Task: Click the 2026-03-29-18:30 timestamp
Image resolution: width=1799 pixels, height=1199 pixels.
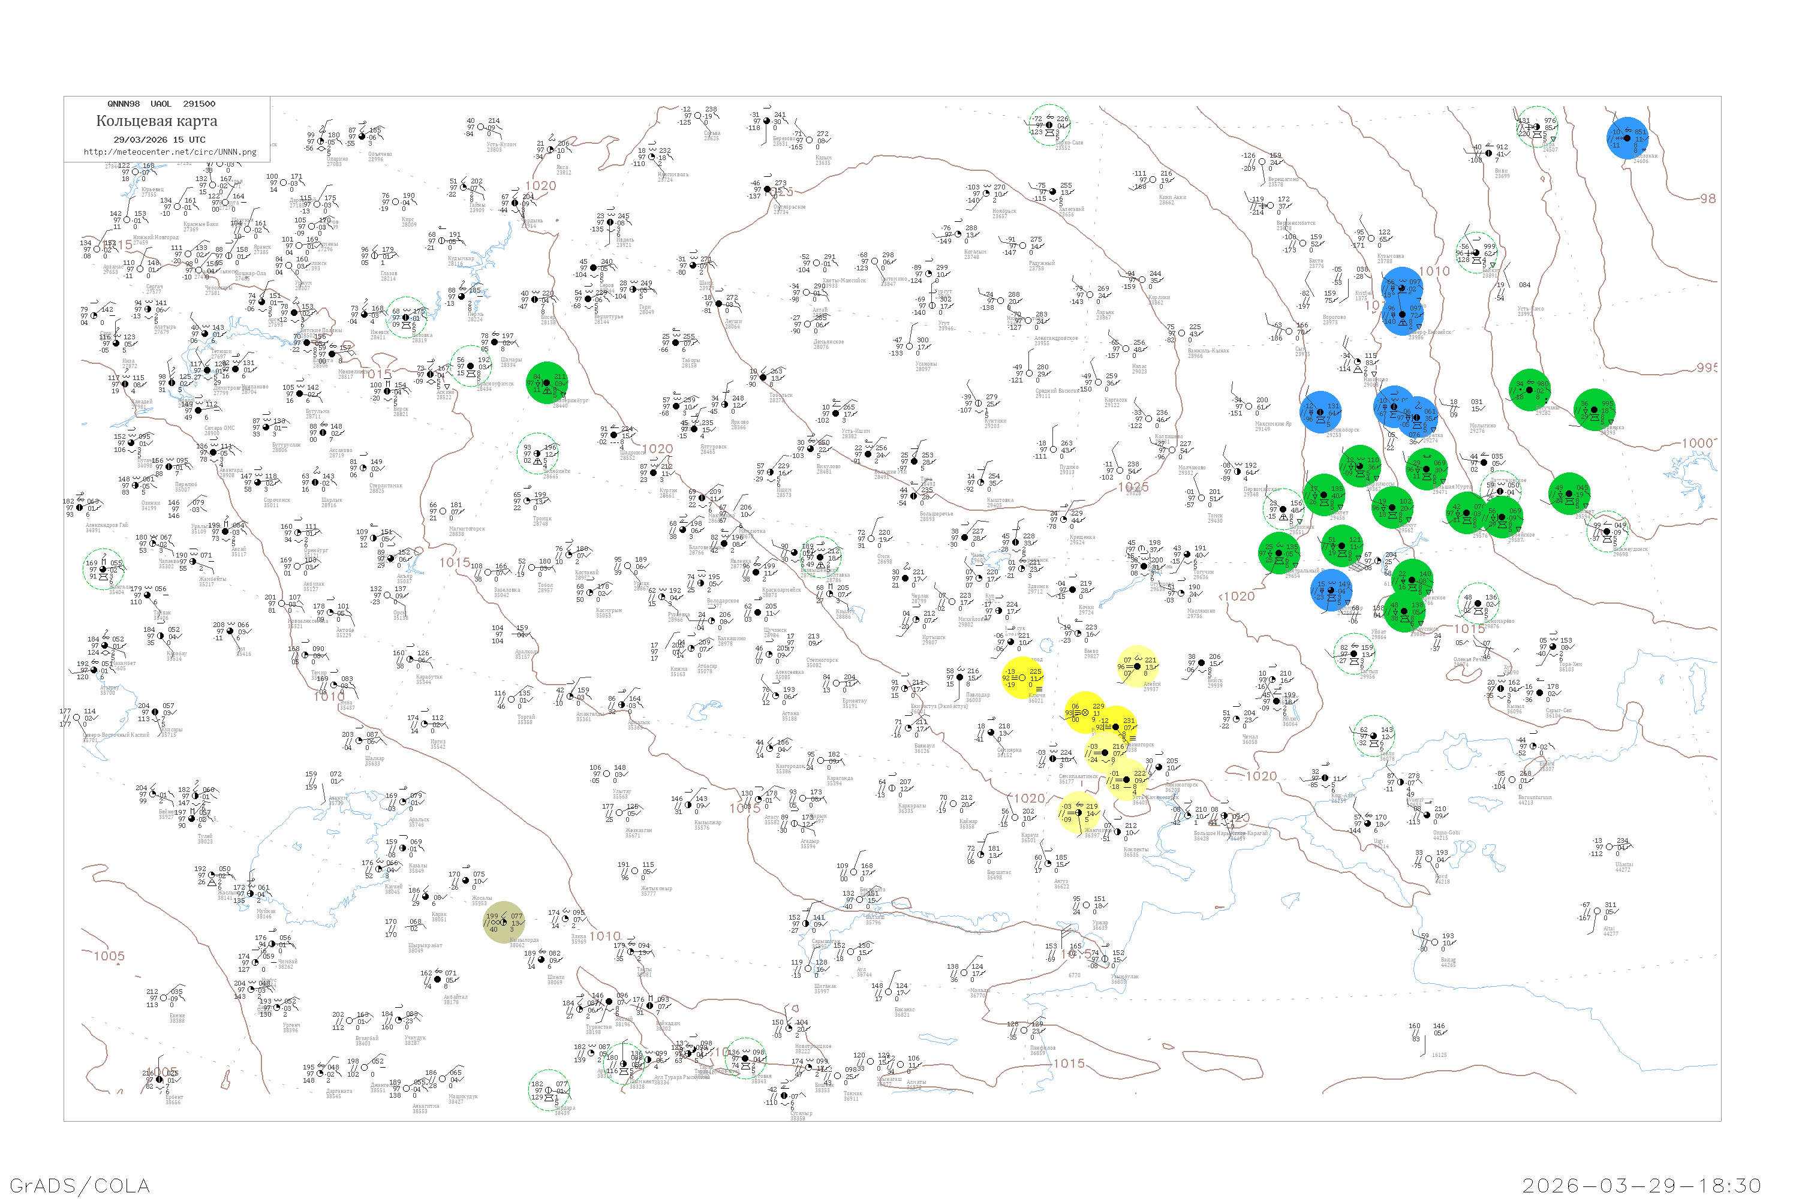Action: (1641, 1185)
